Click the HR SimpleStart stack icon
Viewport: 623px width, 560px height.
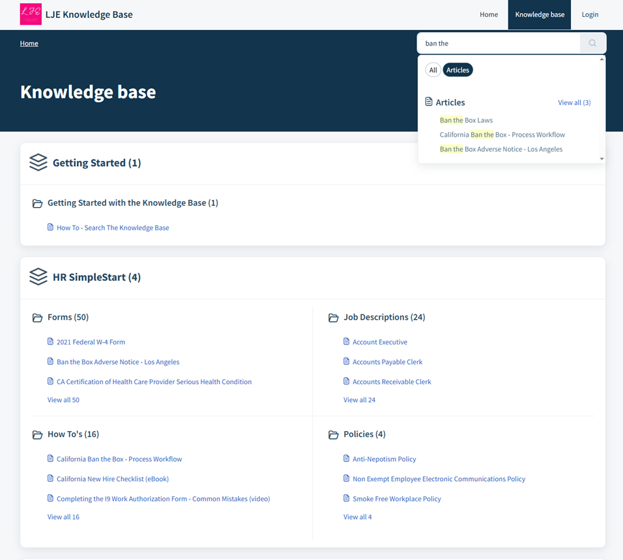pos(38,277)
